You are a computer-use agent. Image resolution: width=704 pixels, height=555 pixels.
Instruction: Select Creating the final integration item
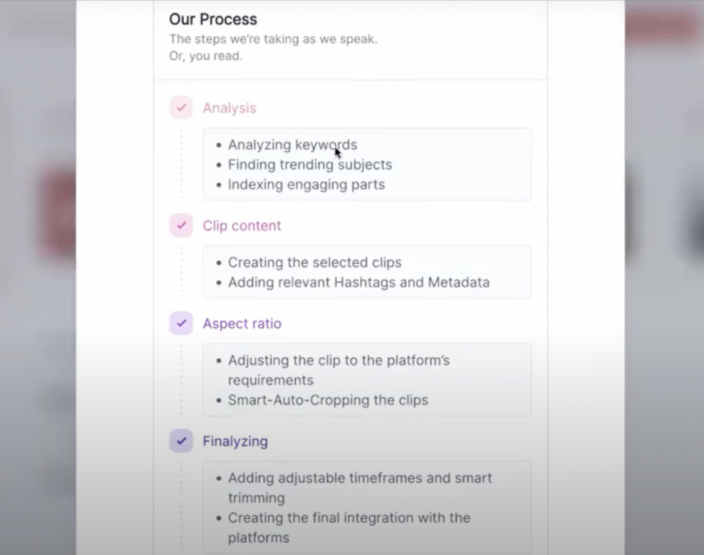(349, 528)
